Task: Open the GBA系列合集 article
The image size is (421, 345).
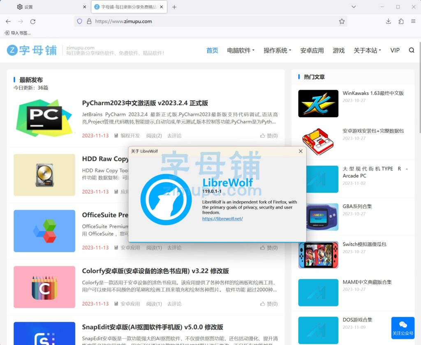Action: (x=357, y=206)
